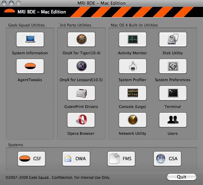Open the Users silhouettes icon
The height and width of the screenshot is (185, 203).
[173, 120]
